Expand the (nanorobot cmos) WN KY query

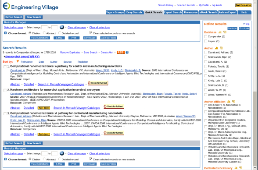point(4,57)
